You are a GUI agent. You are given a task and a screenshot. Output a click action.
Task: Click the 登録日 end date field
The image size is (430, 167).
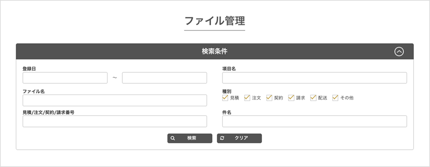[x=164, y=78]
